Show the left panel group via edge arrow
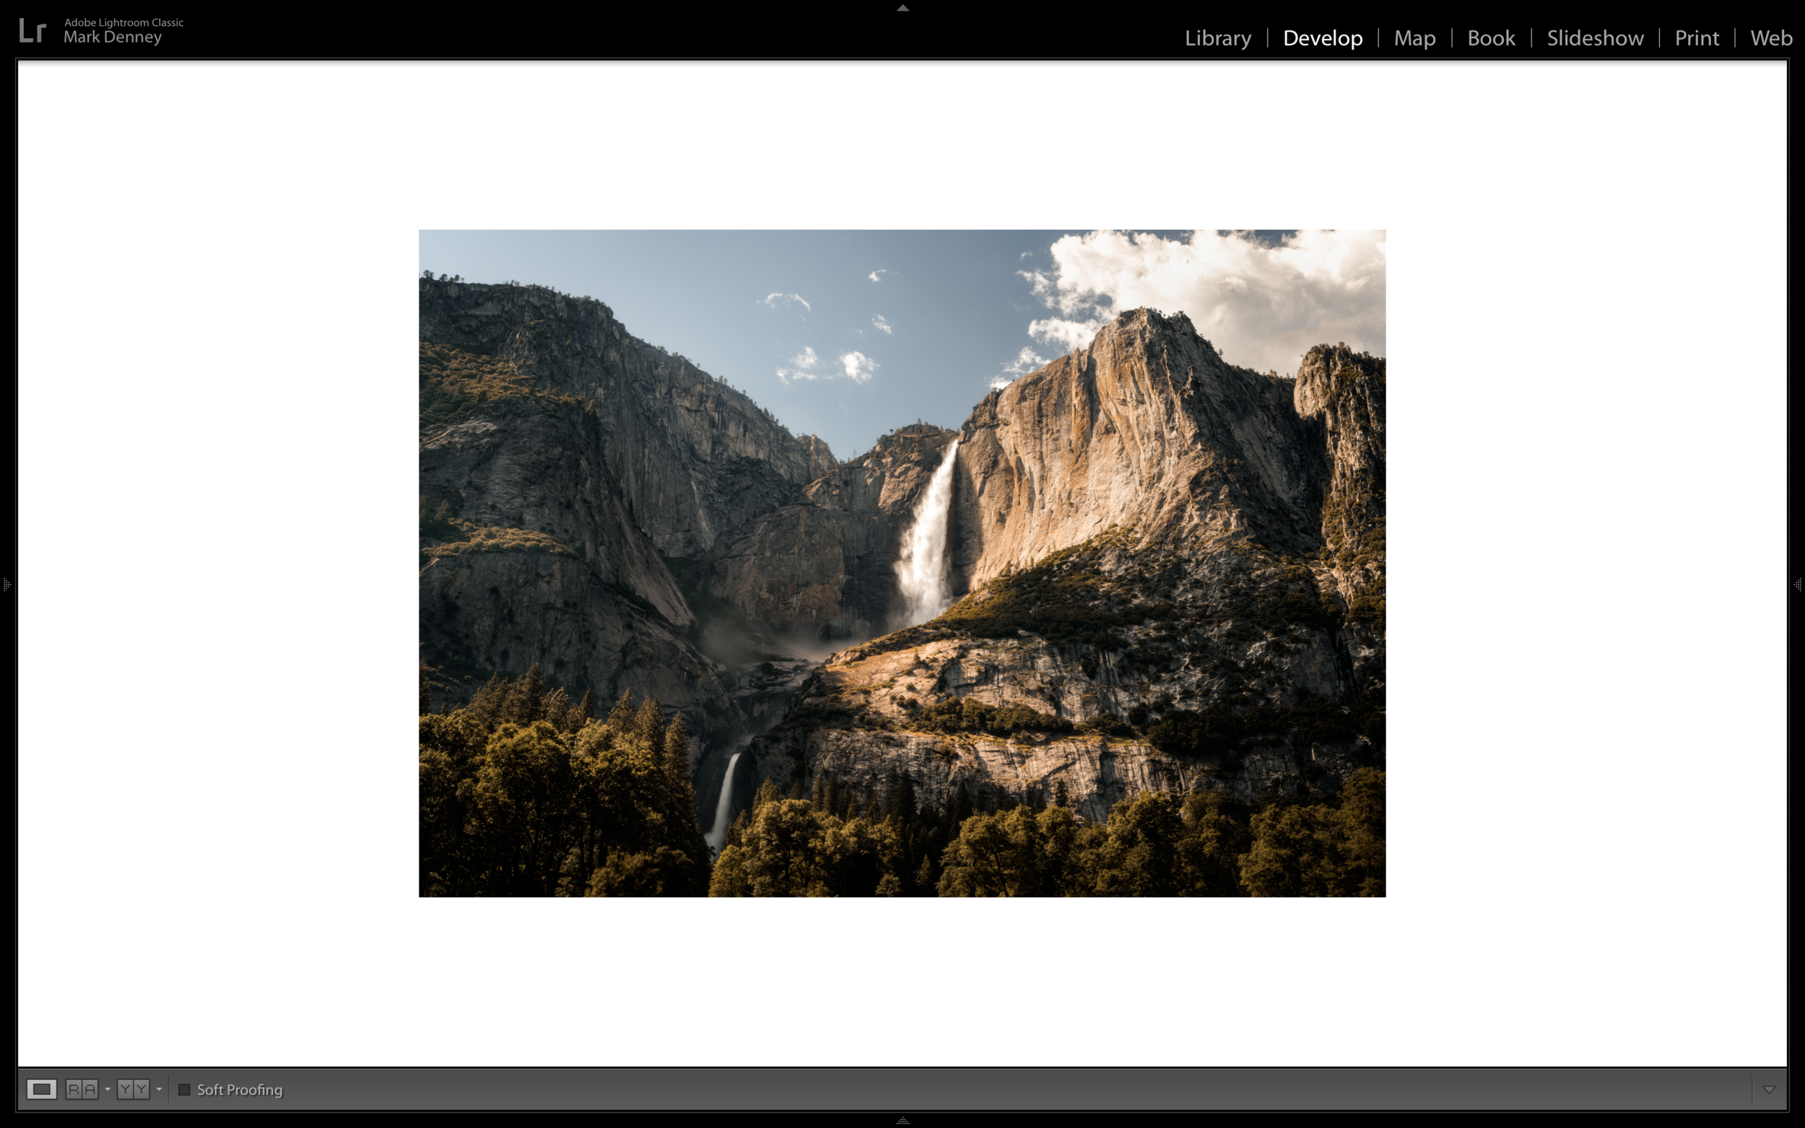Viewport: 1805px width, 1128px height. [x=6, y=585]
